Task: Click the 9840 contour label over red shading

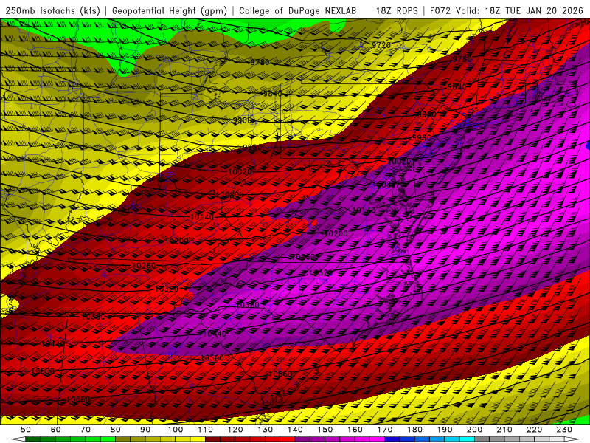Action: click(457, 87)
